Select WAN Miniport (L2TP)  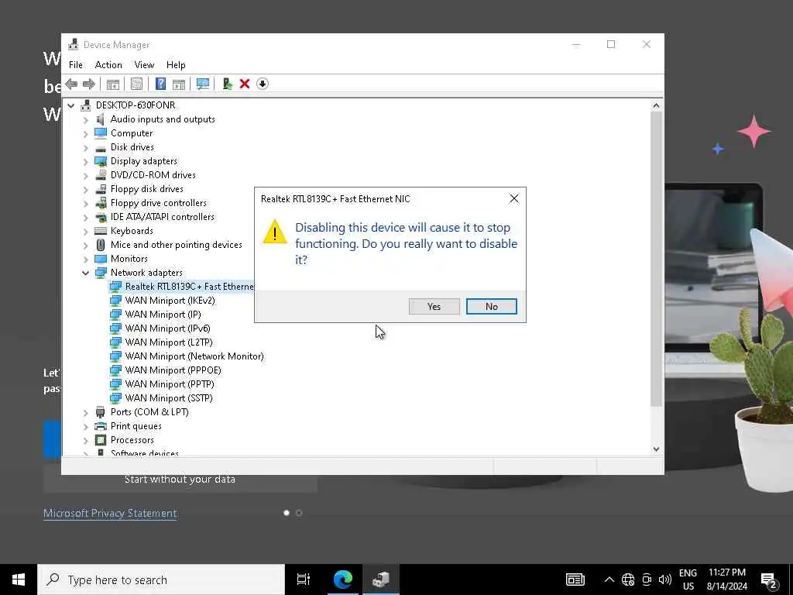[168, 342]
